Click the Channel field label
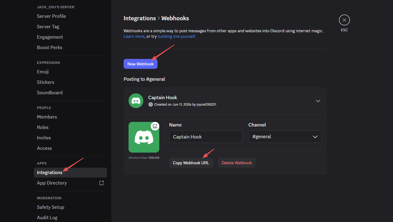 click(x=257, y=125)
